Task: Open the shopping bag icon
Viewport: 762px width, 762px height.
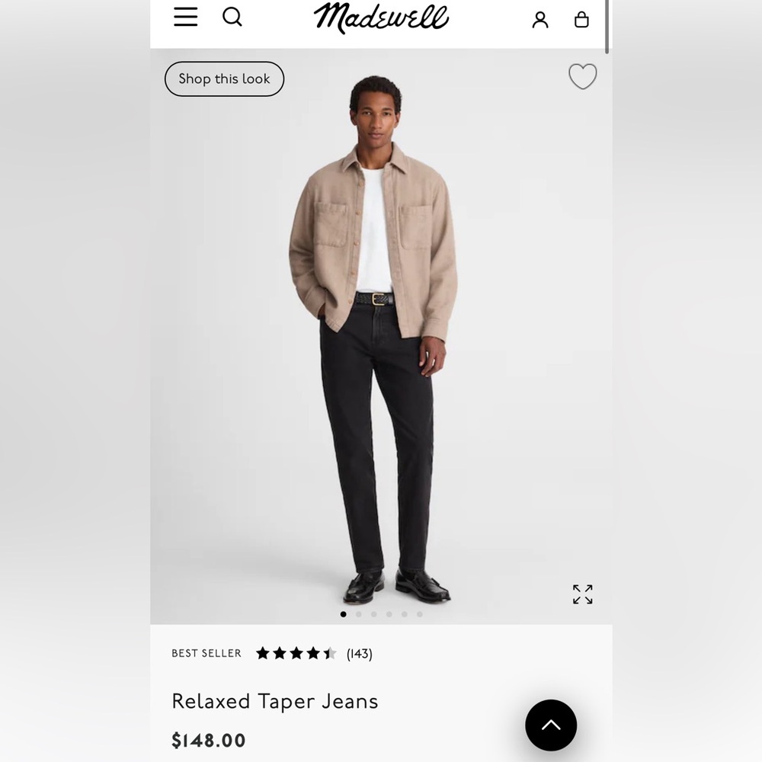Action: (581, 20)
